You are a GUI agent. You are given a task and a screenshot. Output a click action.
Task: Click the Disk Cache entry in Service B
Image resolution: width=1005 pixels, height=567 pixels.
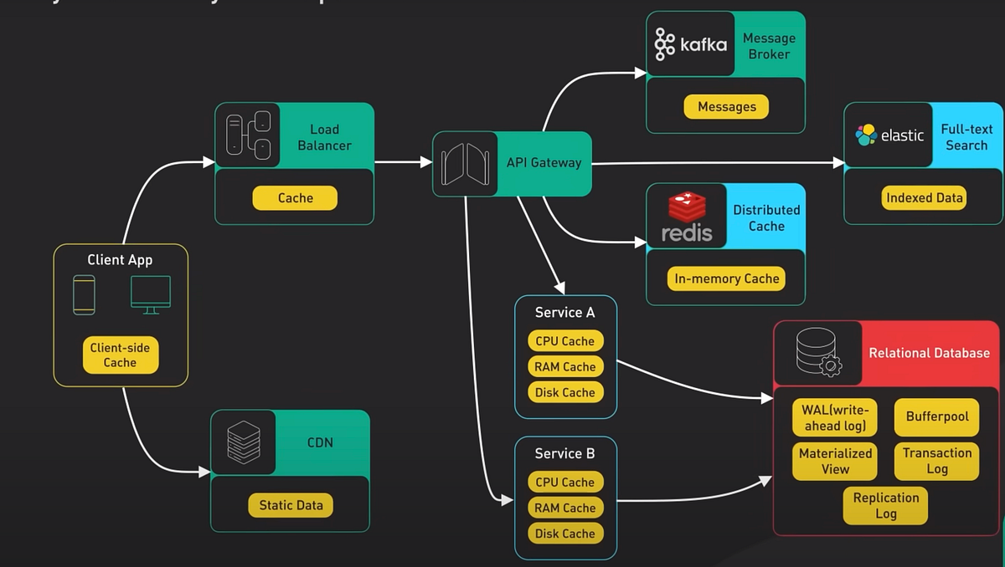pos(565,533)
